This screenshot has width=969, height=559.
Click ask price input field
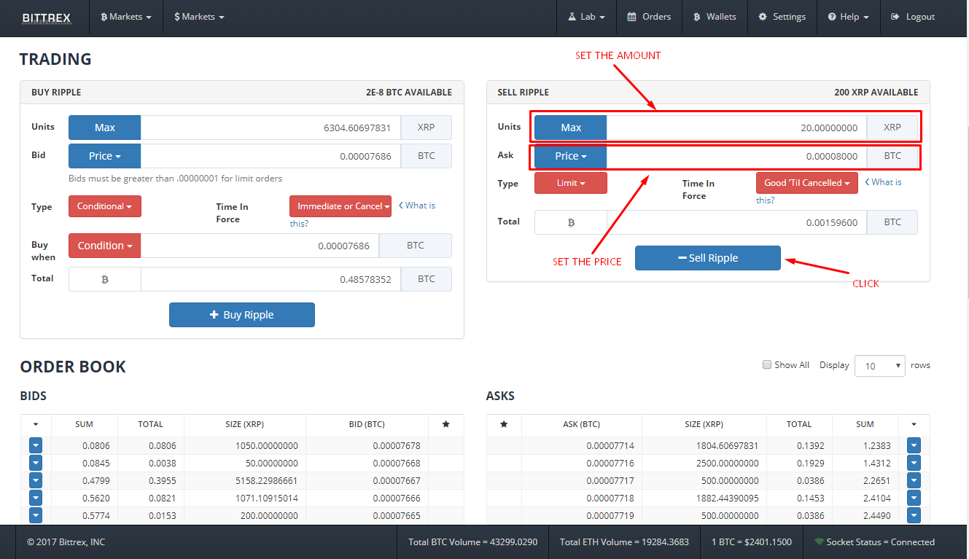point(736,156)
